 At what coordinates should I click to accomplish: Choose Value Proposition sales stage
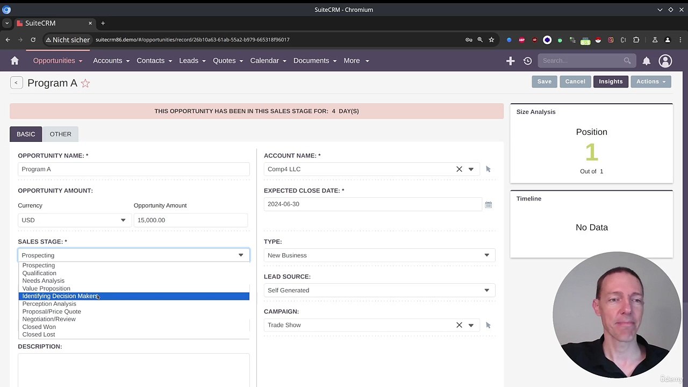[x=134, y=289]
